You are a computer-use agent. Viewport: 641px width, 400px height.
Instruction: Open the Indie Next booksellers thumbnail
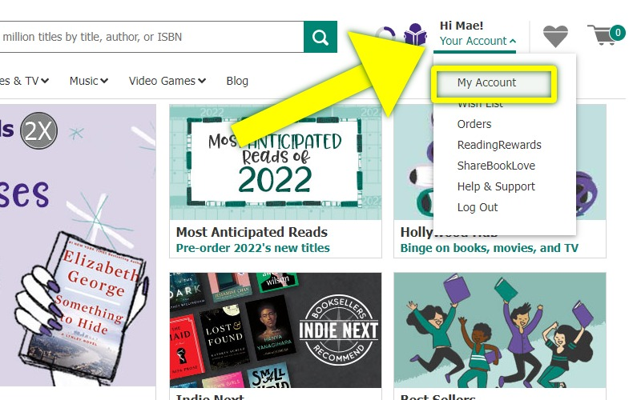[275, 328]
